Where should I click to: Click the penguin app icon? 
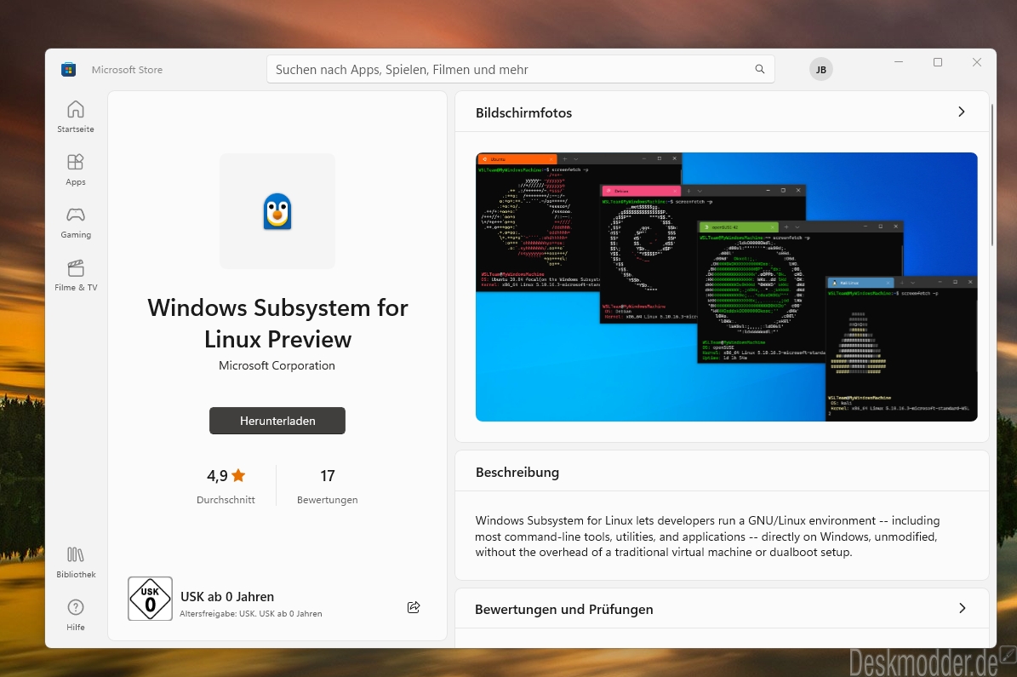pos(277,211)
